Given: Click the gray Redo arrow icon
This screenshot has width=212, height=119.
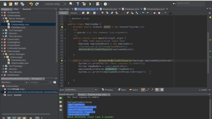Looking at the screenshot, I should click(x=37, y=4).
